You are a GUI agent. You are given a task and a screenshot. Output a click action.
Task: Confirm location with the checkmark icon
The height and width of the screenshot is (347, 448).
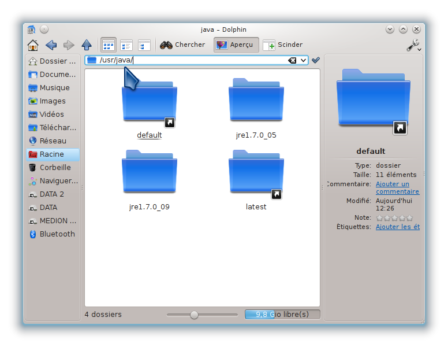click(316, 60)
